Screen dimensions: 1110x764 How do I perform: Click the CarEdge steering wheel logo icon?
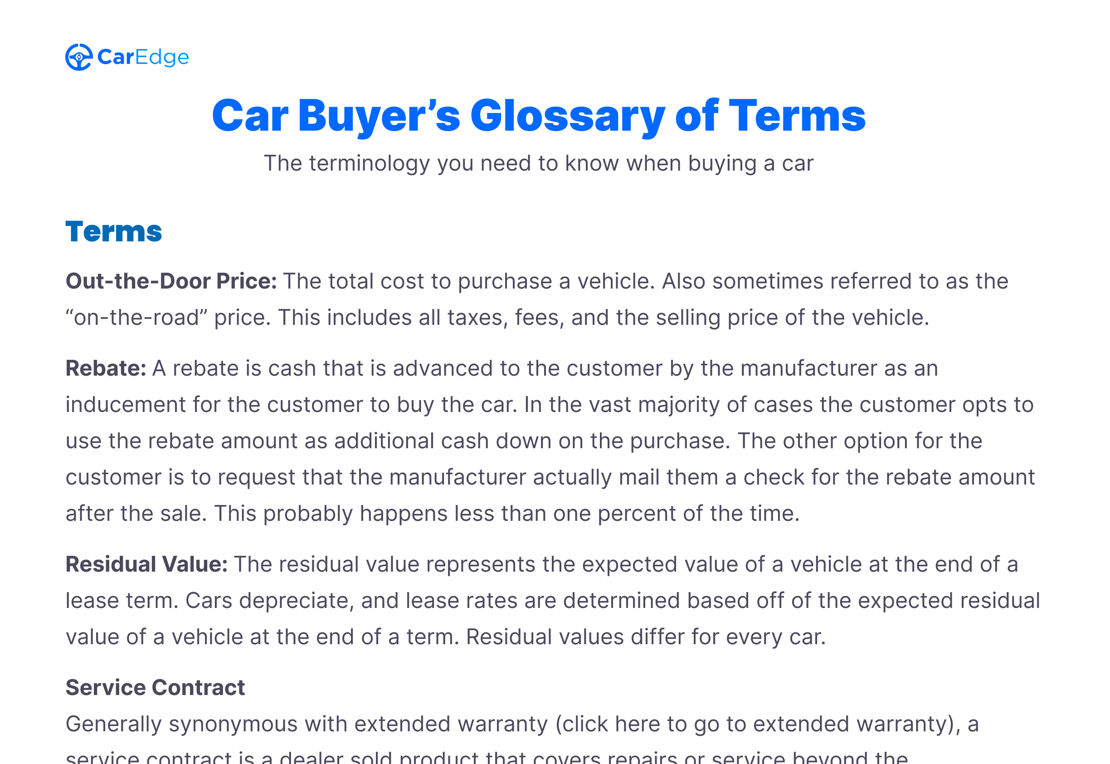(78, 57)
